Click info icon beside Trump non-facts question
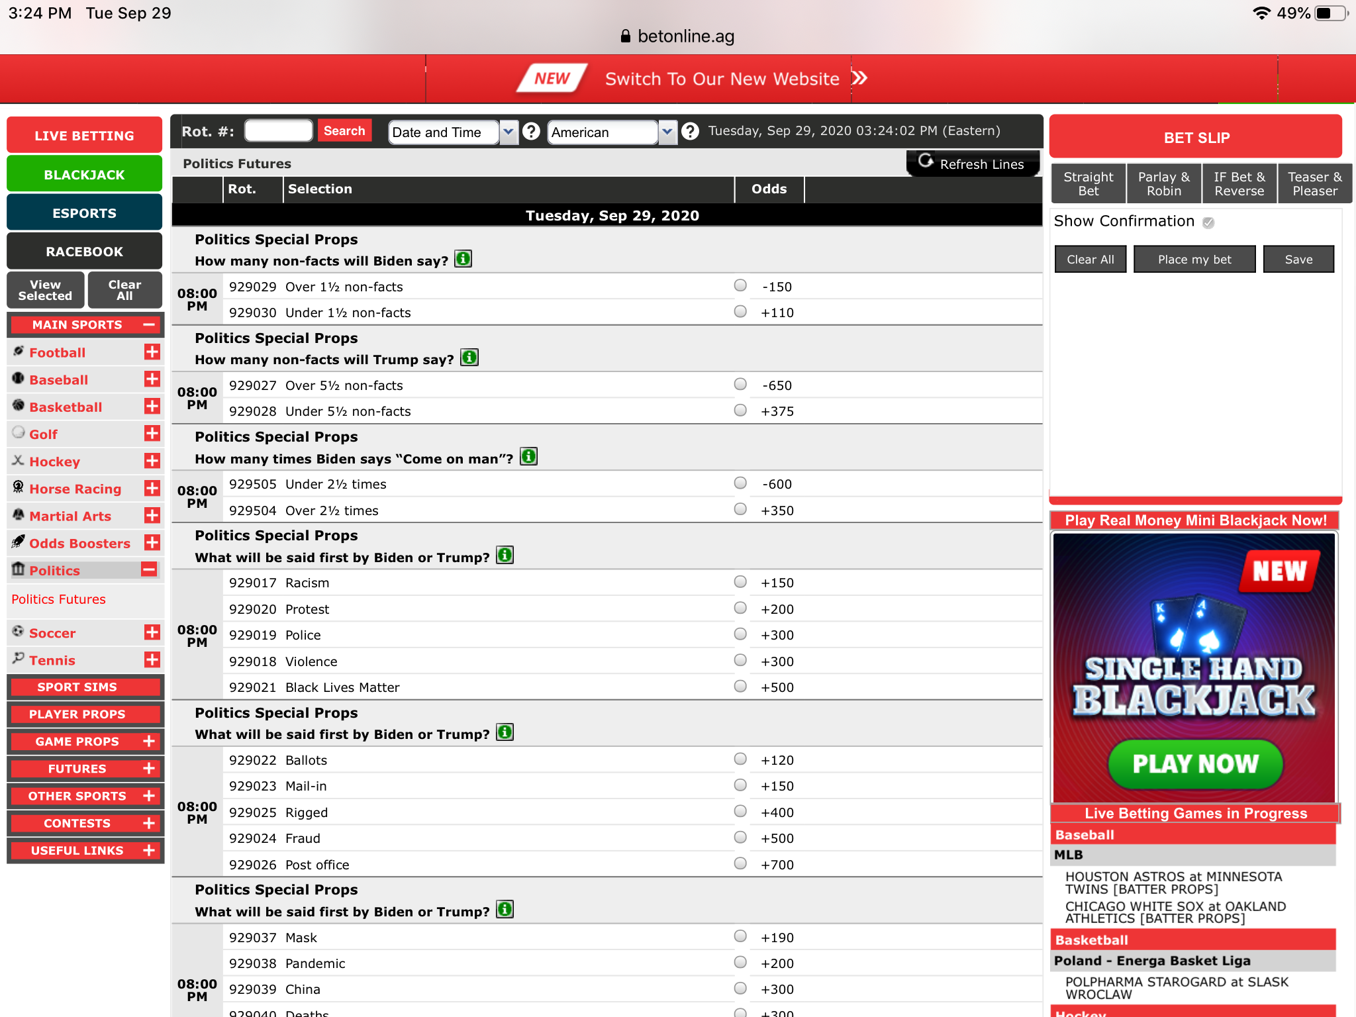The width and height of the screenshot is (1356, 1017). pos(469,358)
